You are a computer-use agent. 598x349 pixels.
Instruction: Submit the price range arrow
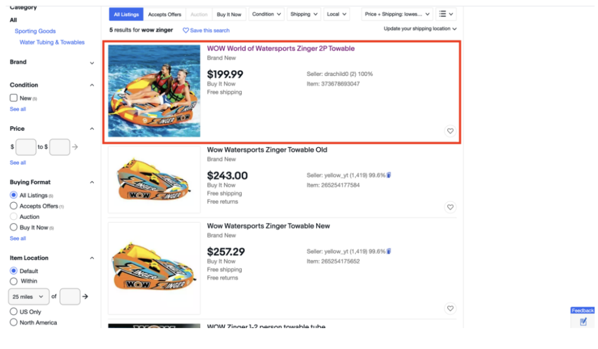[x=75, y=147]
